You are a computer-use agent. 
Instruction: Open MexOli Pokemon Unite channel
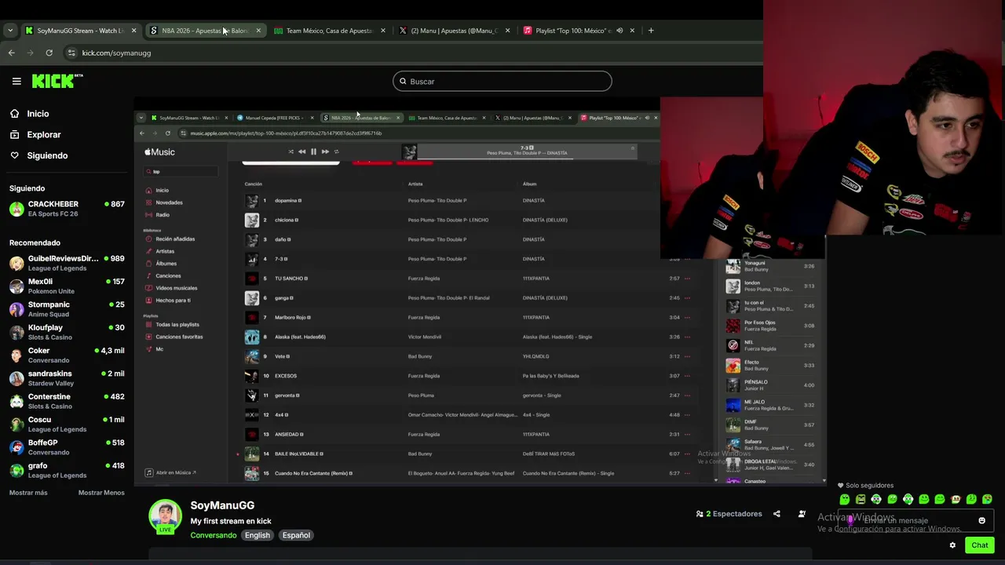pos(67,286)
